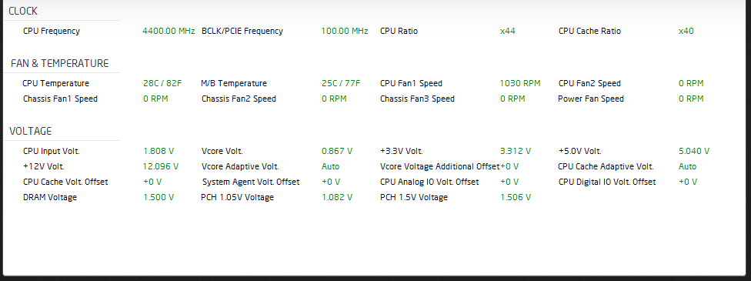Viewport: 751px width, 281px height.
Task: Click the PCH 1.05V Voltage label
Action: click(238, 197)
